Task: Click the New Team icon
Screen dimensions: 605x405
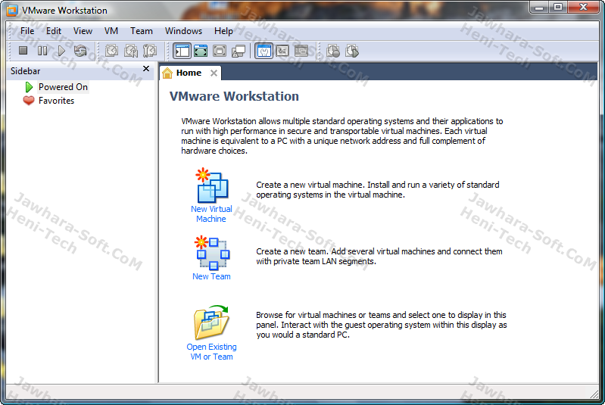Action: pos(212,253)
